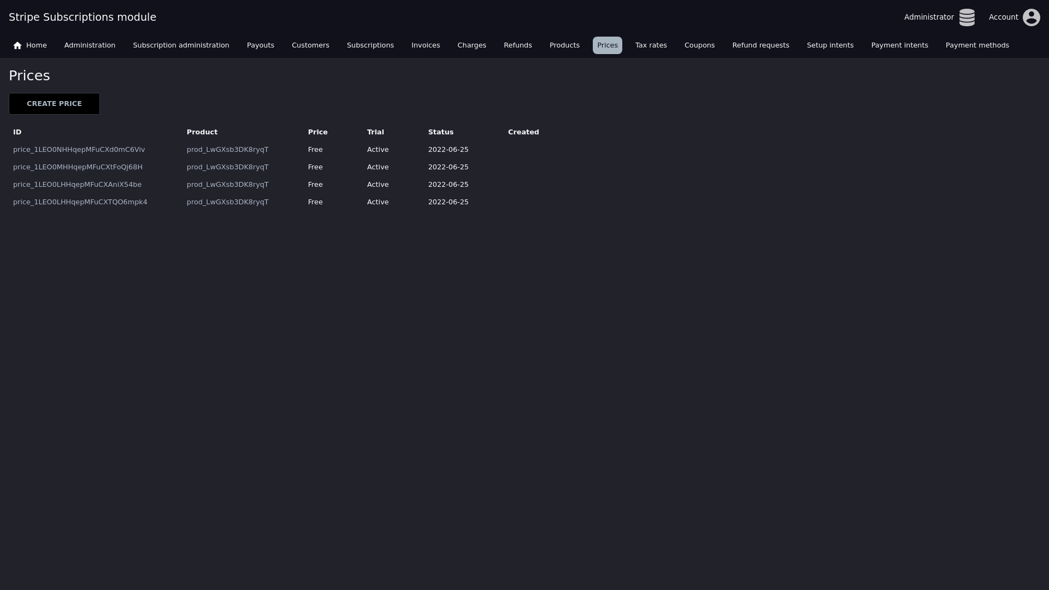Image resolution: width=1049 pixels, height=590 pixels.
Task: Open the price ID ending in TQO6mpk4
Action: [x=80, y=202]
